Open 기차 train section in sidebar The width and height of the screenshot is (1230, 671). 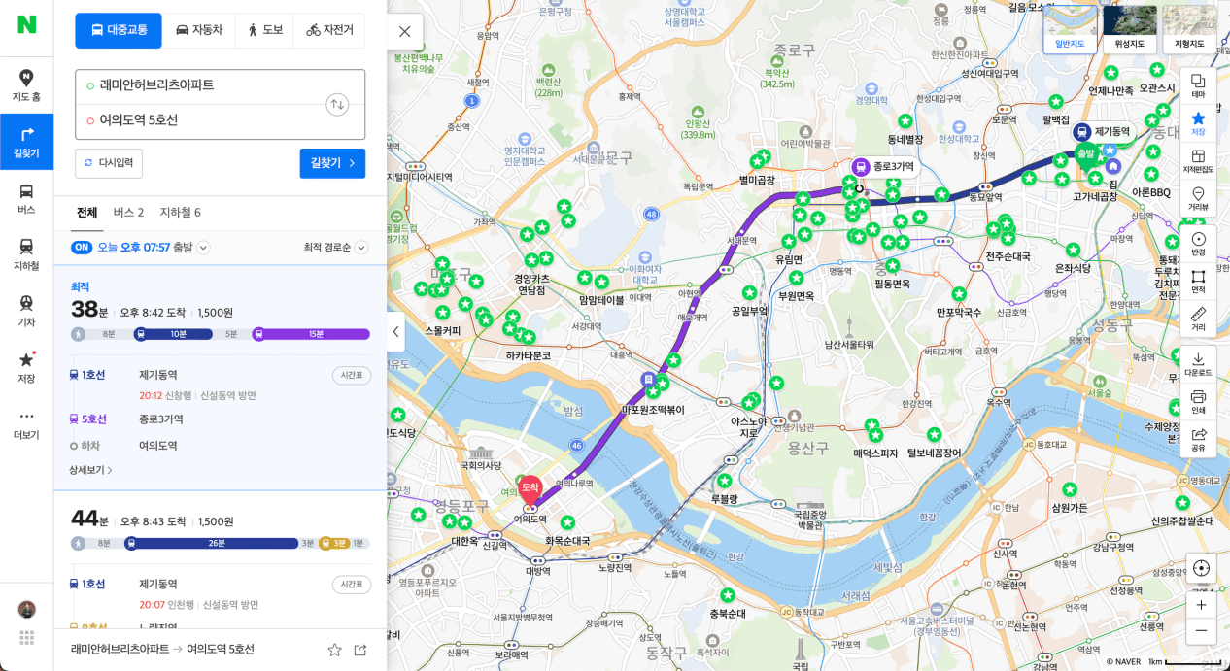click(x=26, y=311)
